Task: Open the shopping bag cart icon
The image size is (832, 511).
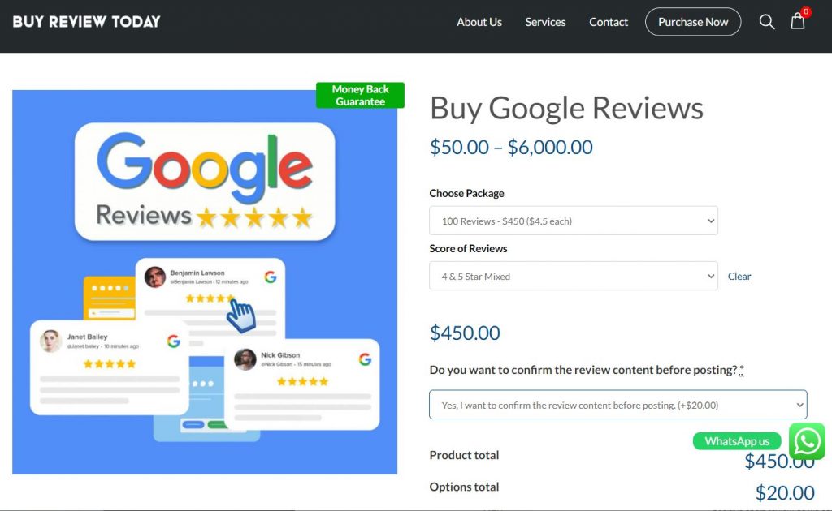Action: (x=798, y=22)
